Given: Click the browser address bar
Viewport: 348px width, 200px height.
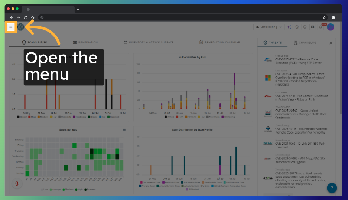Looking at the screenshot, I should (182, 17).
